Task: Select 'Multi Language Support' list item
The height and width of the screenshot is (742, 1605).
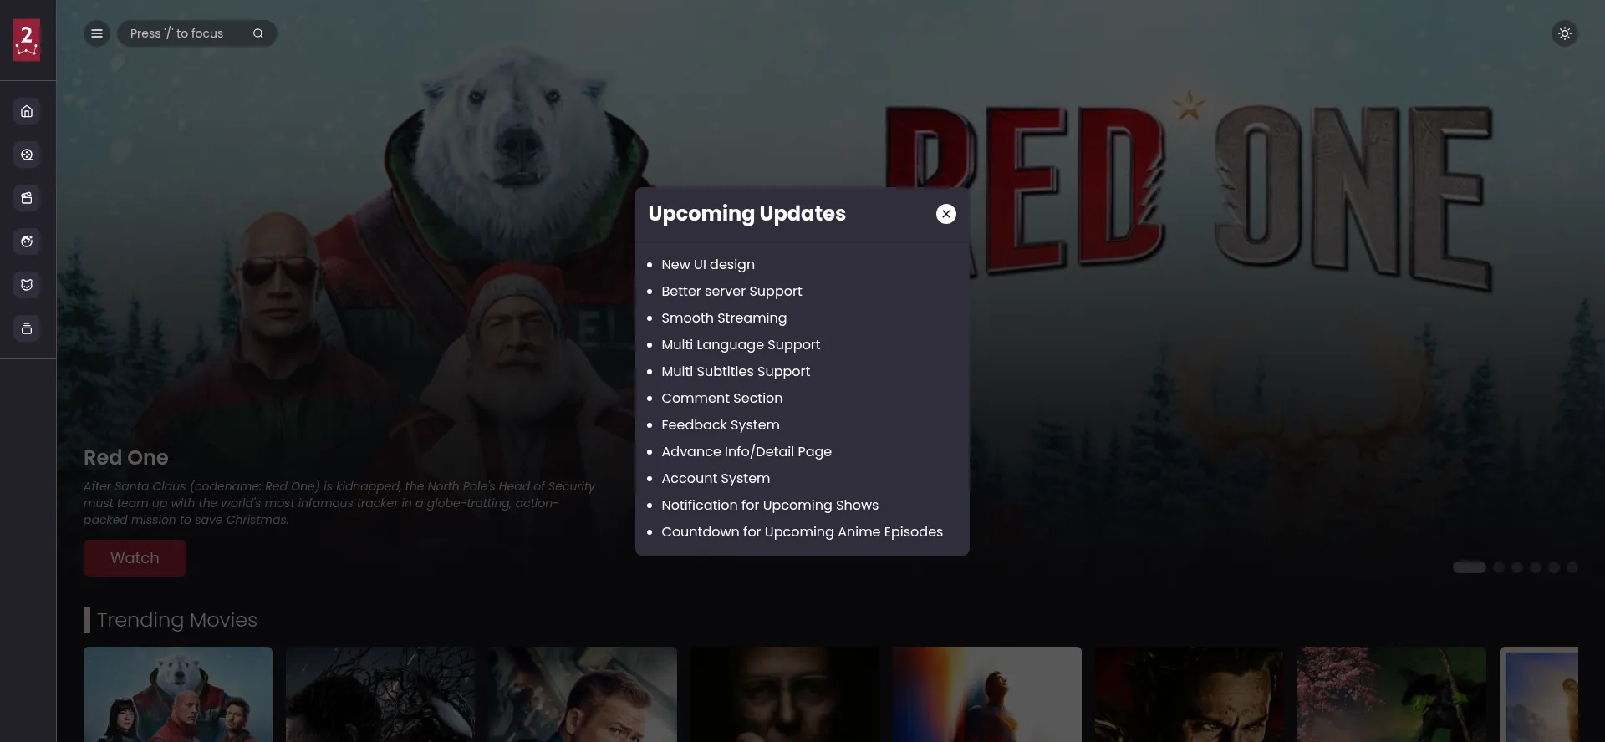Action: click(x=741, y=345)
